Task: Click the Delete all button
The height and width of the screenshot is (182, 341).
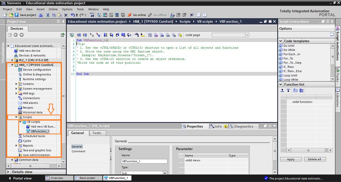Action: click(314, 159)
